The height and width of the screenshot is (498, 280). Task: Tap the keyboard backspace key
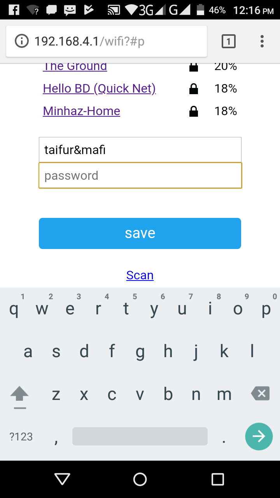pos(261,394)
